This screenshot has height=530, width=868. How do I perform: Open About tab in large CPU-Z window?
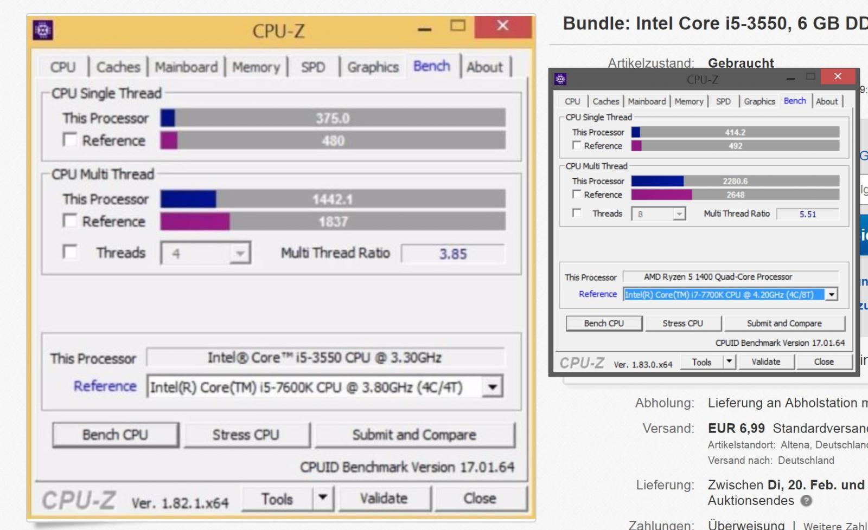coord(484,67)
